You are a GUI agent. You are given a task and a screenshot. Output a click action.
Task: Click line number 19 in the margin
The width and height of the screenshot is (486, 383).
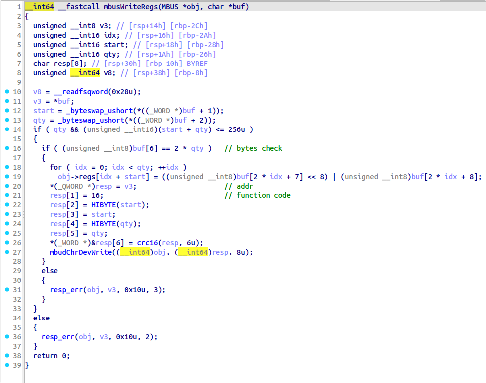(16, 176)
